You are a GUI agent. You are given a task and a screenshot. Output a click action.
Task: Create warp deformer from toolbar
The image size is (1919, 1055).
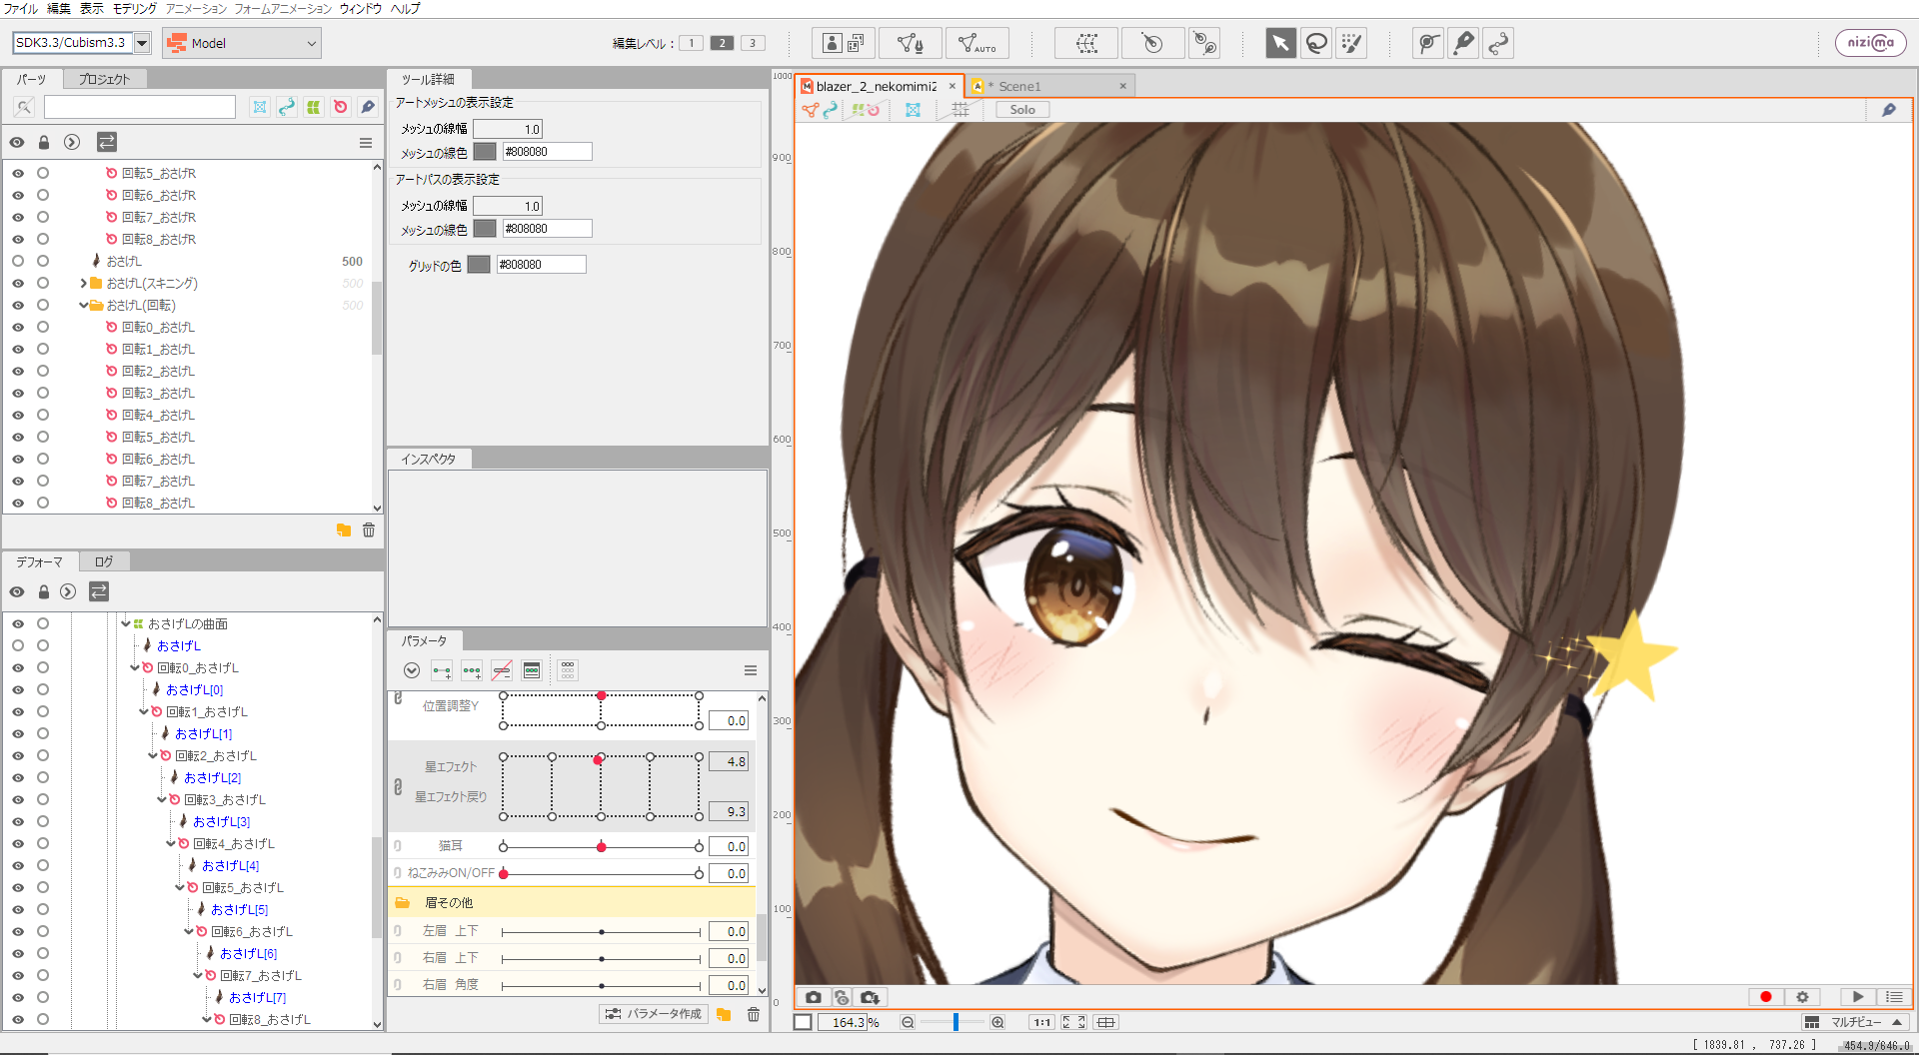(1086, 43)
